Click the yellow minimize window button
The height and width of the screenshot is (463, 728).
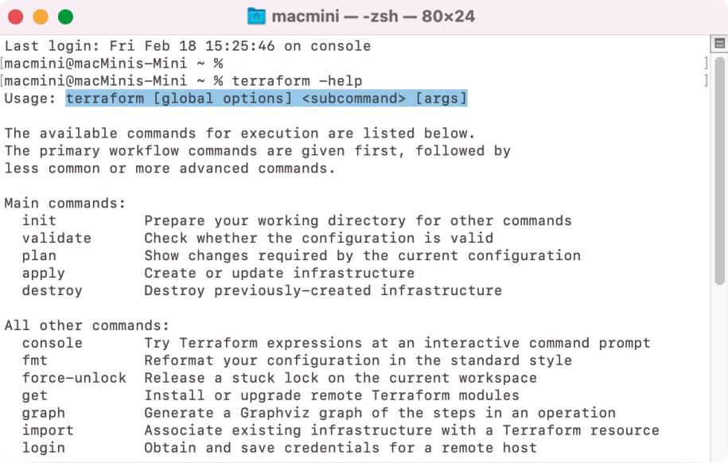pos(41,17)
